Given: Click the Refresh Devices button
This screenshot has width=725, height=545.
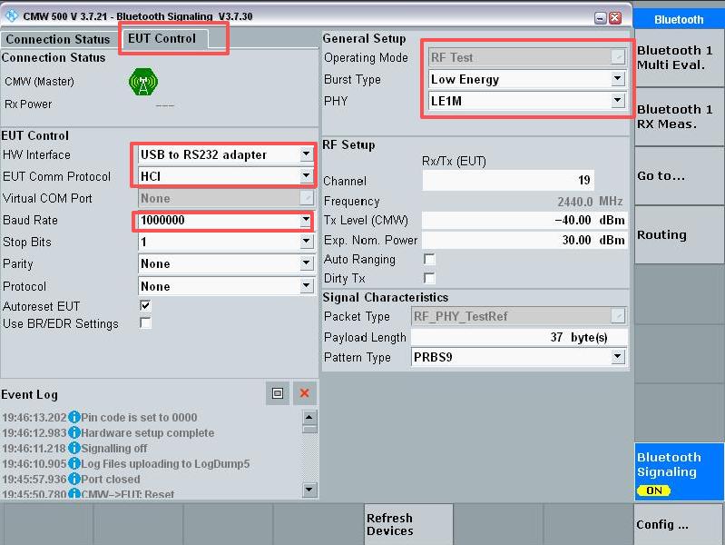Looking at the screenshot, I should [408, 524].
